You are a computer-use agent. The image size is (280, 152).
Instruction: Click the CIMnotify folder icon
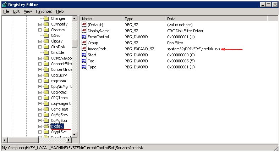click(x=46, y=24)
